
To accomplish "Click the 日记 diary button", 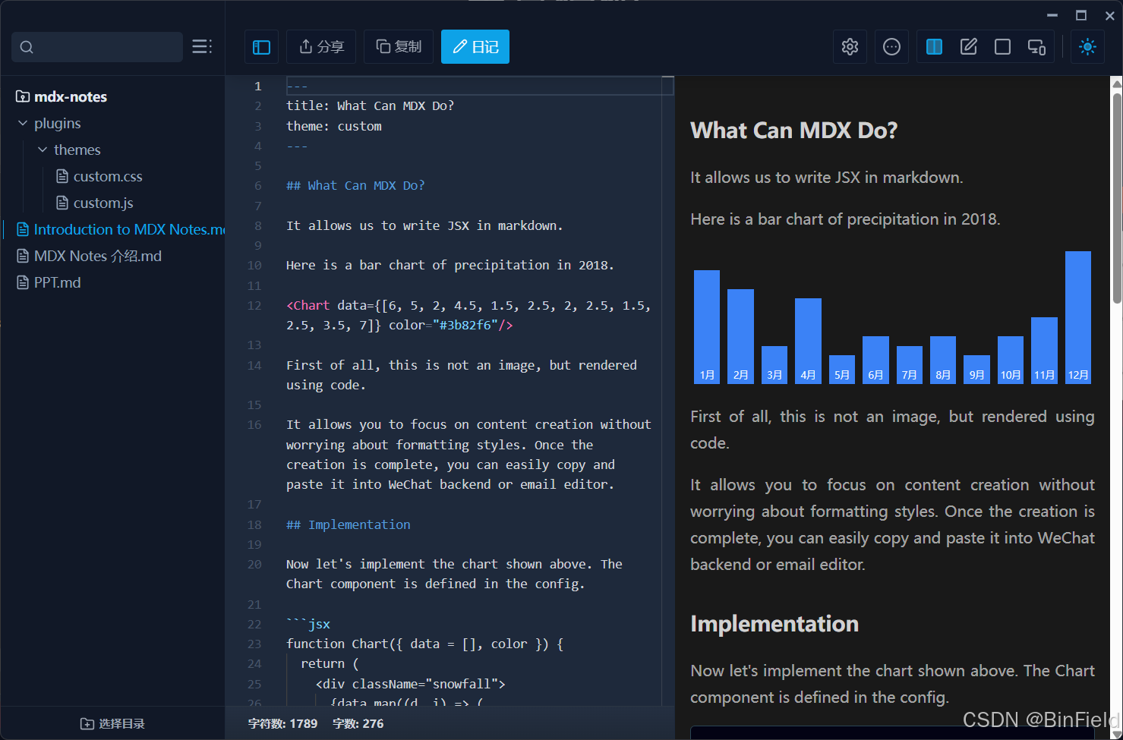I will (475, 47).
